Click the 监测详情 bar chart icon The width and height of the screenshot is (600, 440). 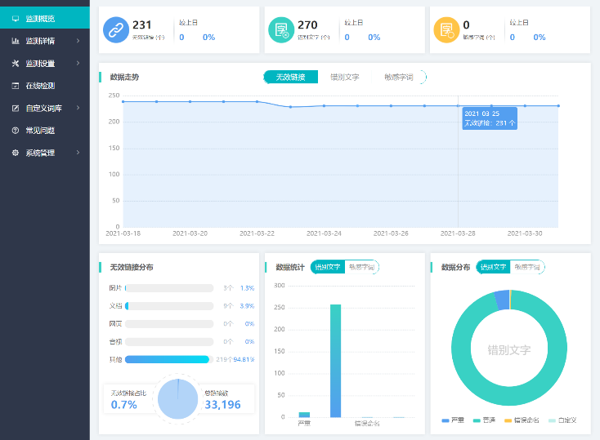coord(16,40)
